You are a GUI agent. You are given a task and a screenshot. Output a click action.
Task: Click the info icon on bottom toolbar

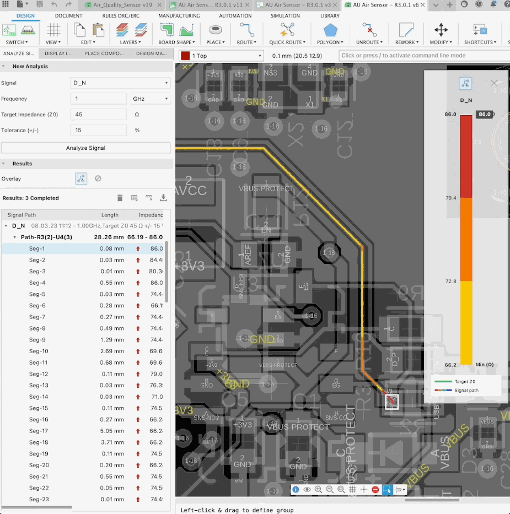(296, 489)
